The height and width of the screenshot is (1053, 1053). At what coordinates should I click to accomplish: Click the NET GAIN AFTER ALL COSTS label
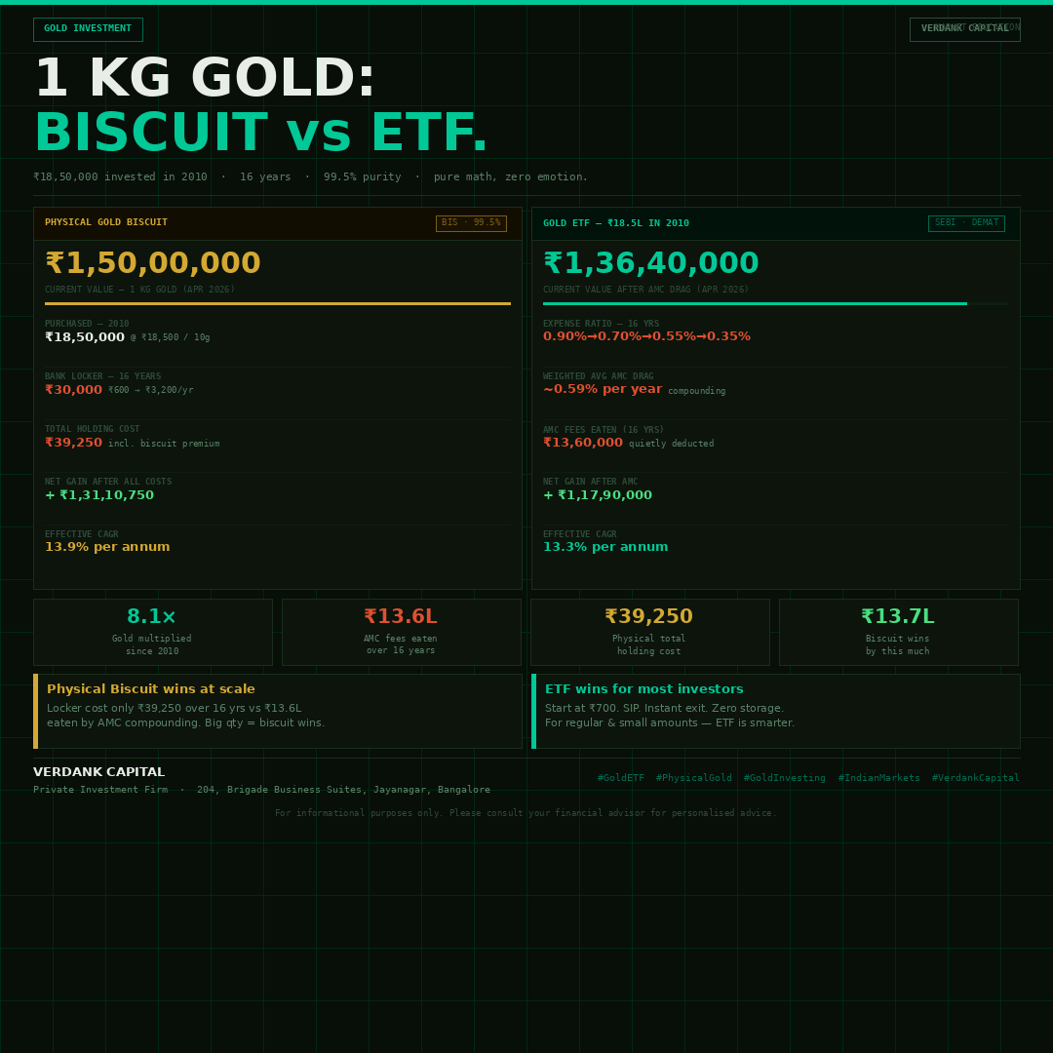point(108,482)
